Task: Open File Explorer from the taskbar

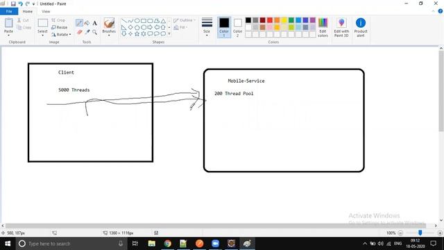Action: pos(152,244)
